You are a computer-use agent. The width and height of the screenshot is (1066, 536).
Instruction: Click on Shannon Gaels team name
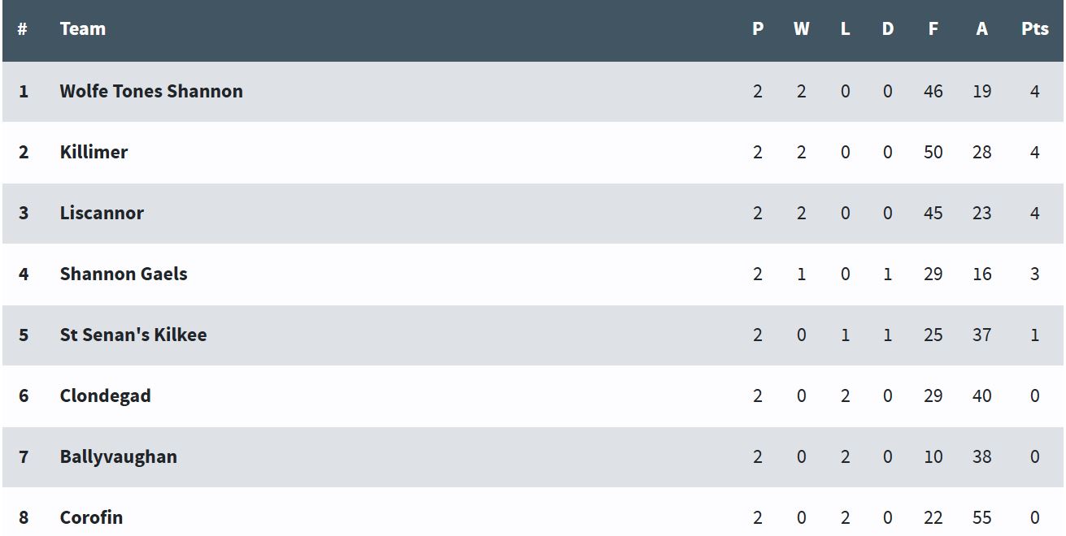(x=124, y=274)
